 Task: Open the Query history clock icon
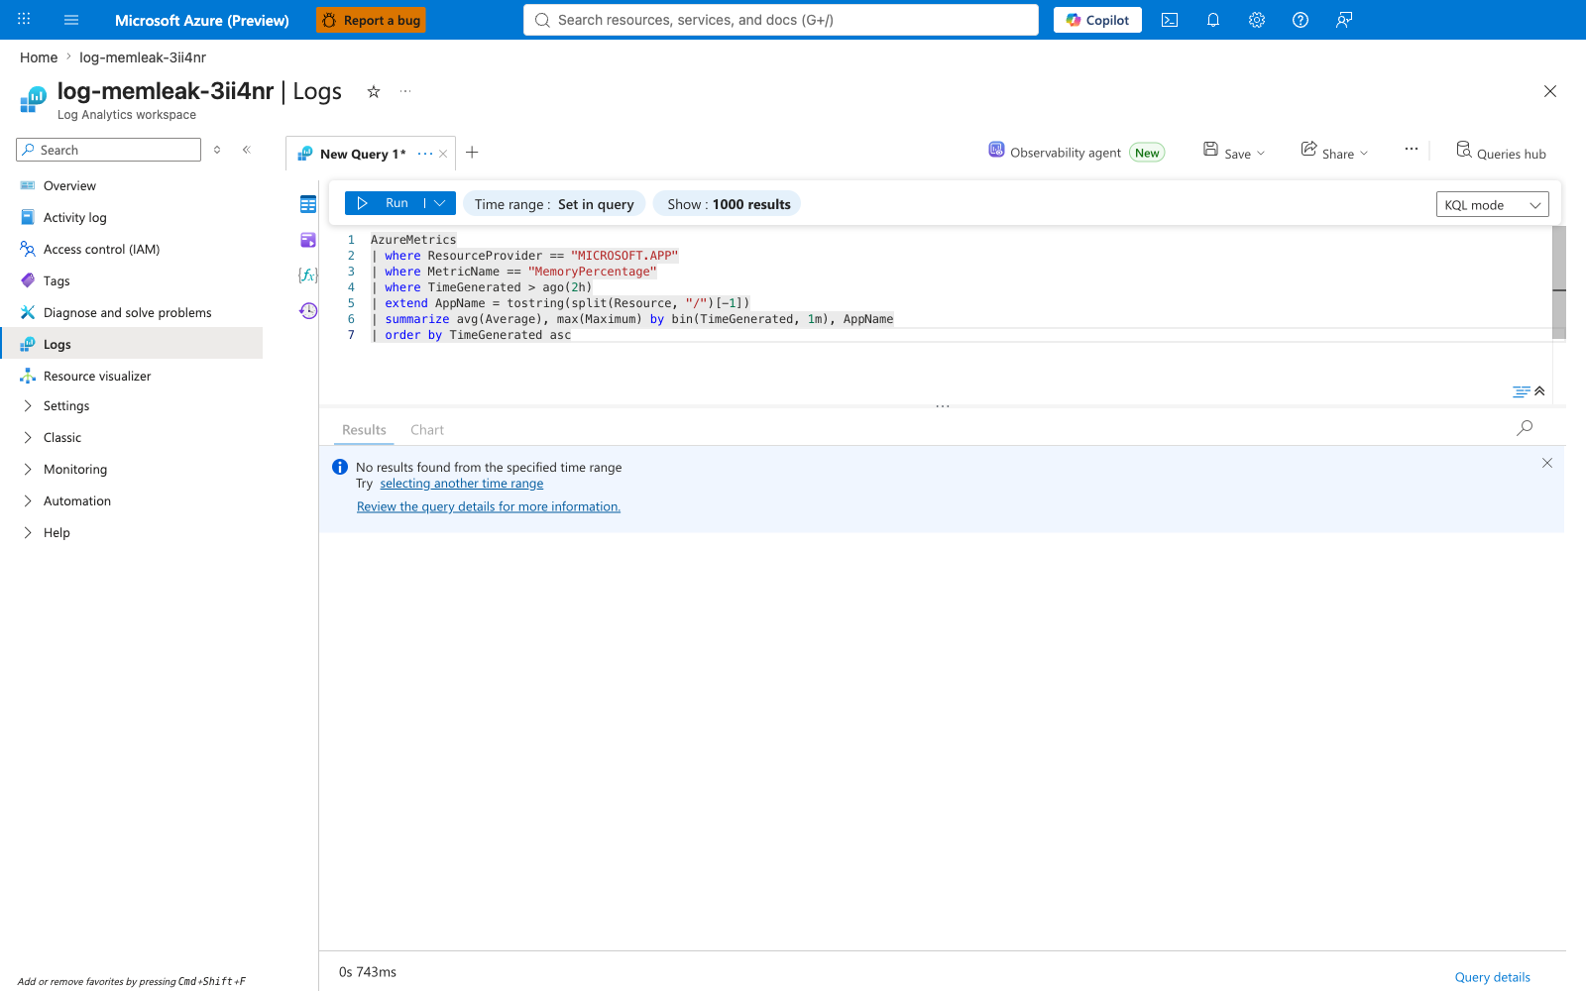point(308,310)
